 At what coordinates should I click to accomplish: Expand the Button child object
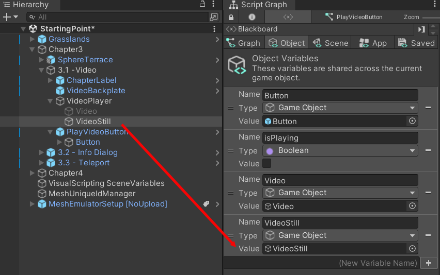(59, 142)
